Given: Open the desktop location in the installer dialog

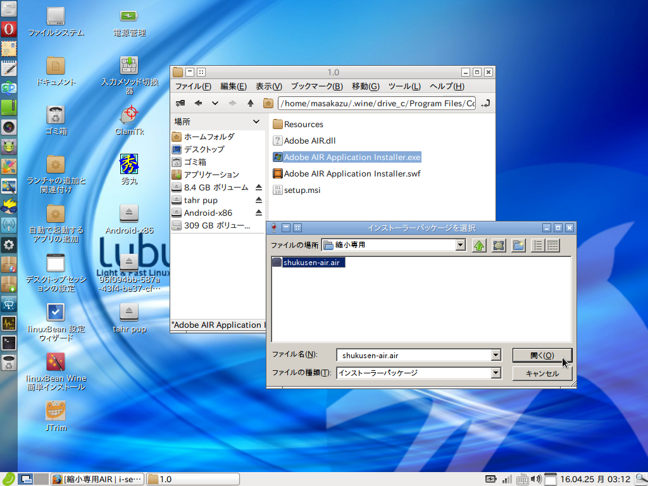Looking at the screenshot, I should pyautogui.click(x=499, y=246).
